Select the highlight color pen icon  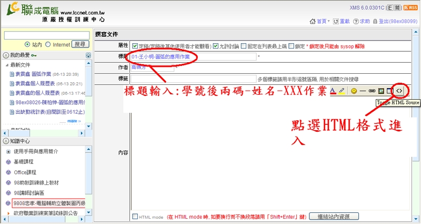coord(342,91)
